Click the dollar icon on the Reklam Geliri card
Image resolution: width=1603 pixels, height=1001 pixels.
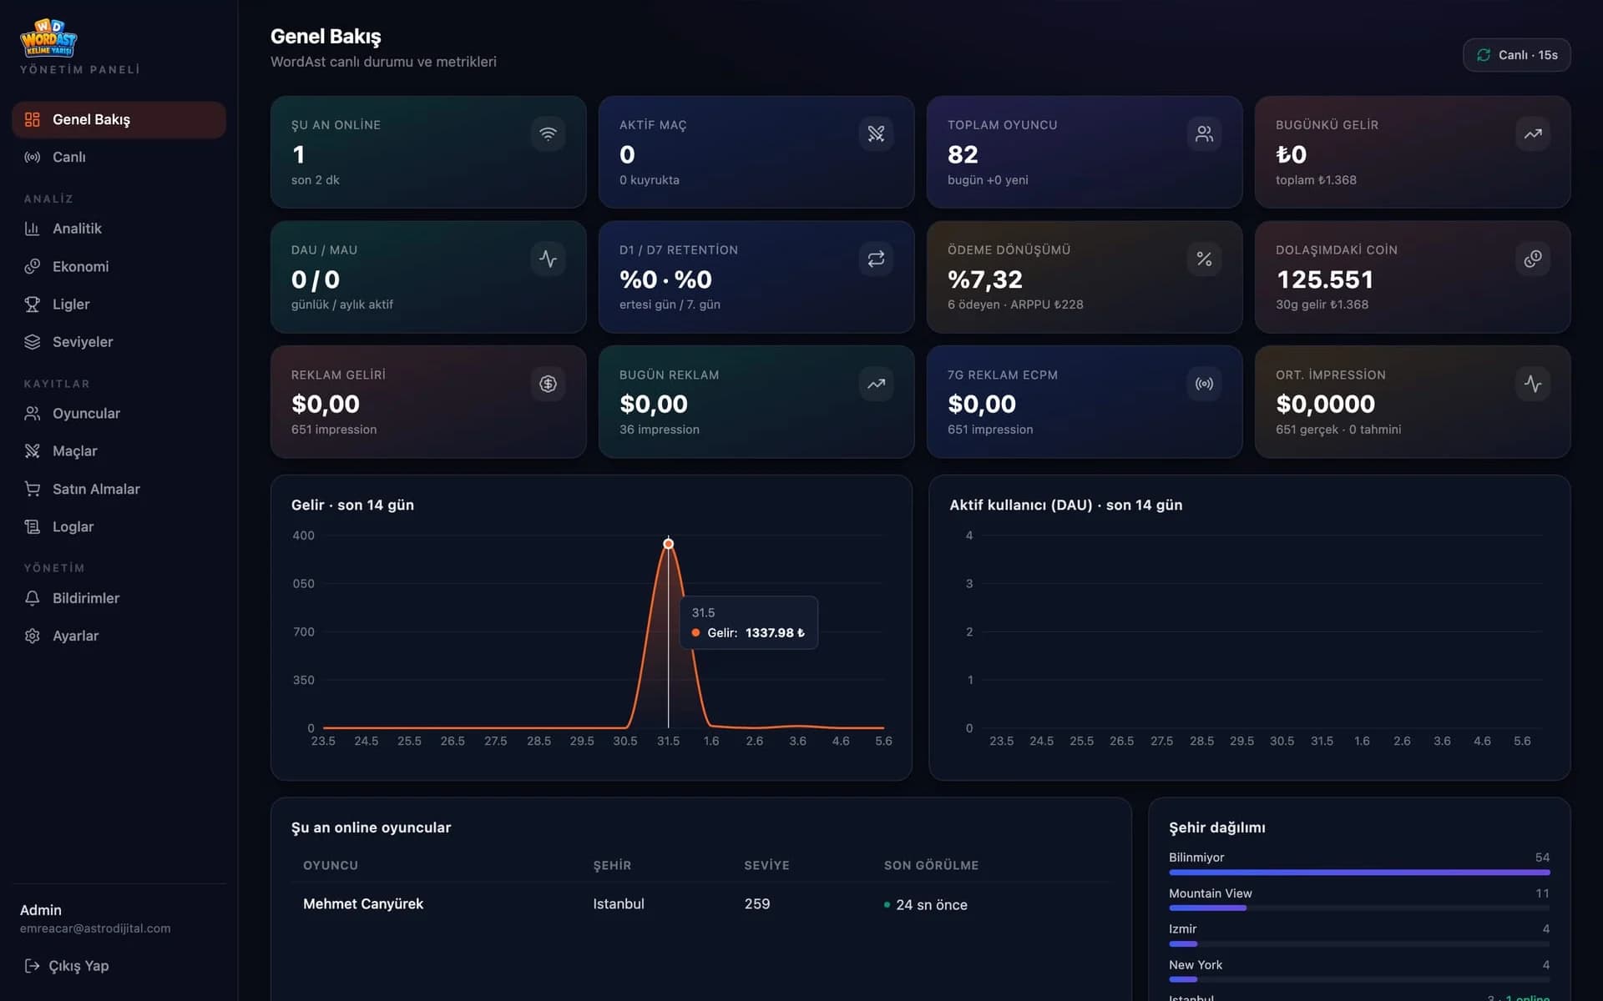(x=548, y=384)
